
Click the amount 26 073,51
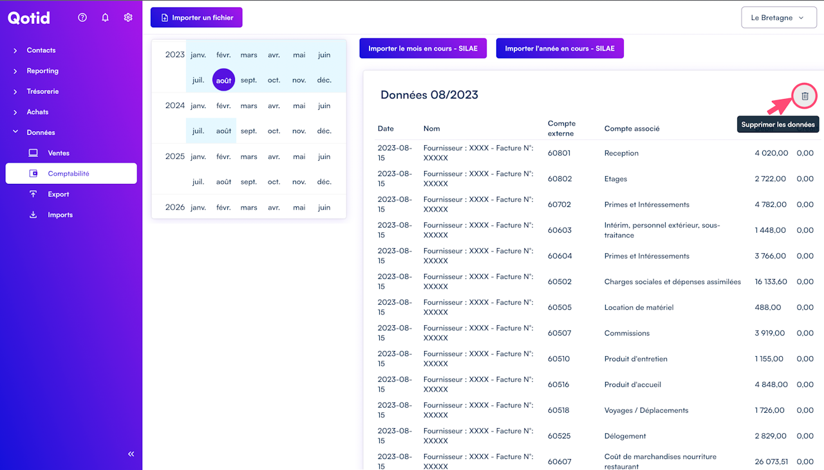coord(771,462)
